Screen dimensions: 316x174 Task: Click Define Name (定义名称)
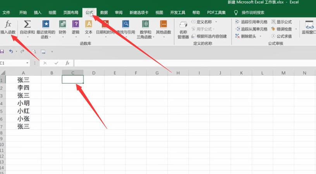click(x=201, y=22)
